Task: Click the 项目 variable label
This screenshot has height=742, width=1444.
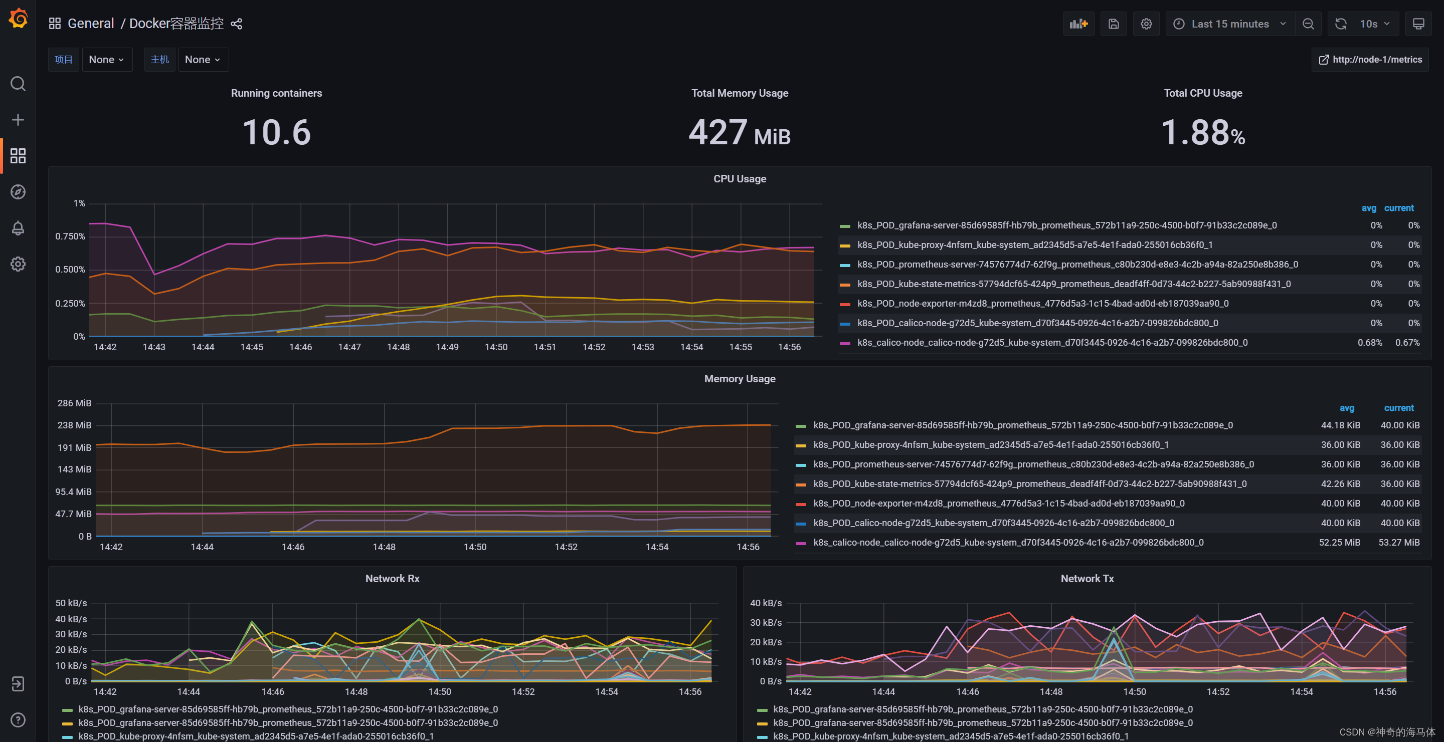Action: pyautogui.click(x=63, y=59)
